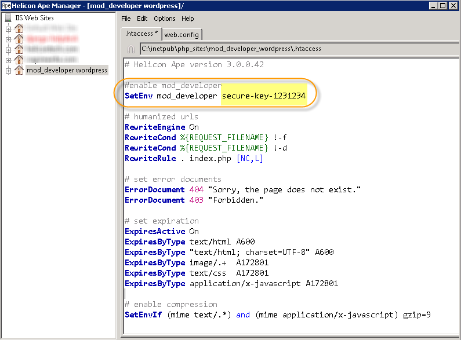Image resolution: width=461 pixels, height=340 pixels.
Task: Minimize the Helicon Ape Manager window
Action: [433, 6]
